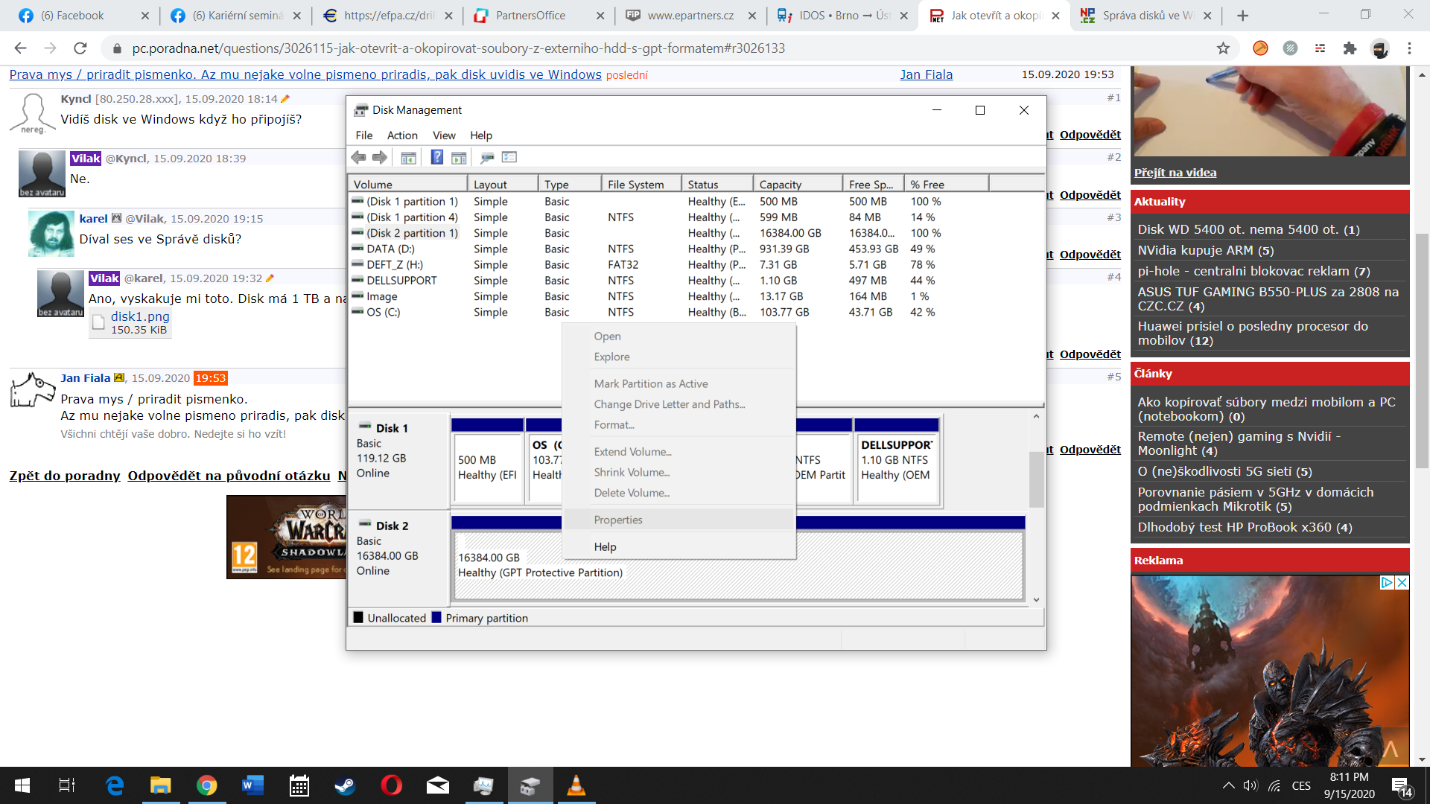
Task: Click the Rescan Disks toolbar icon
Action: 487,157
